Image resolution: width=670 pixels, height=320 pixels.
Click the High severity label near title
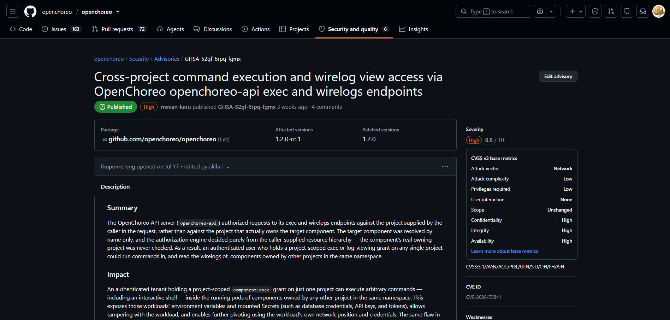click(149, 107)
